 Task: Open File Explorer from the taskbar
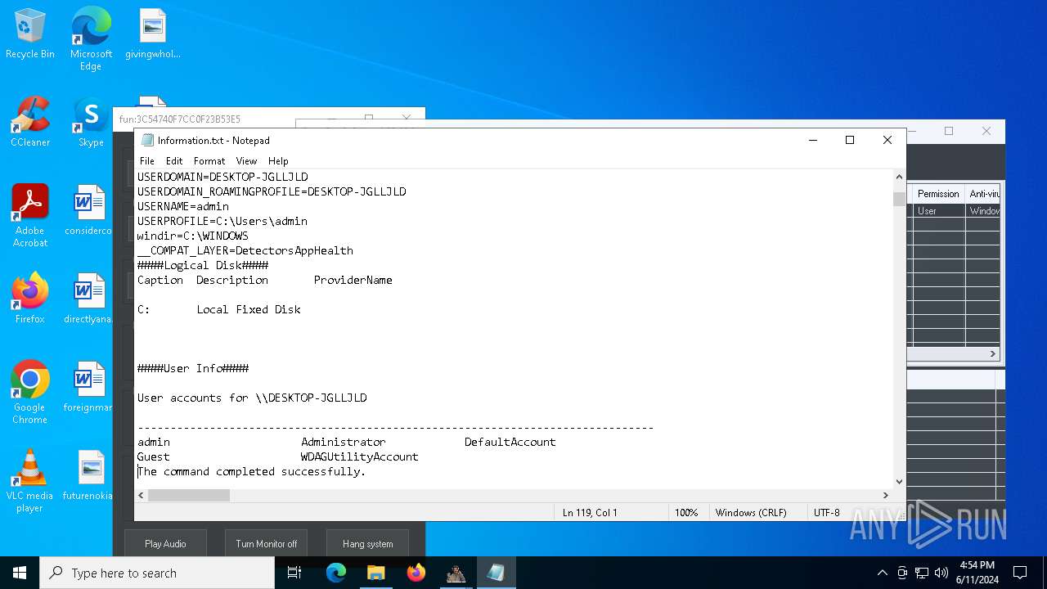376,573
